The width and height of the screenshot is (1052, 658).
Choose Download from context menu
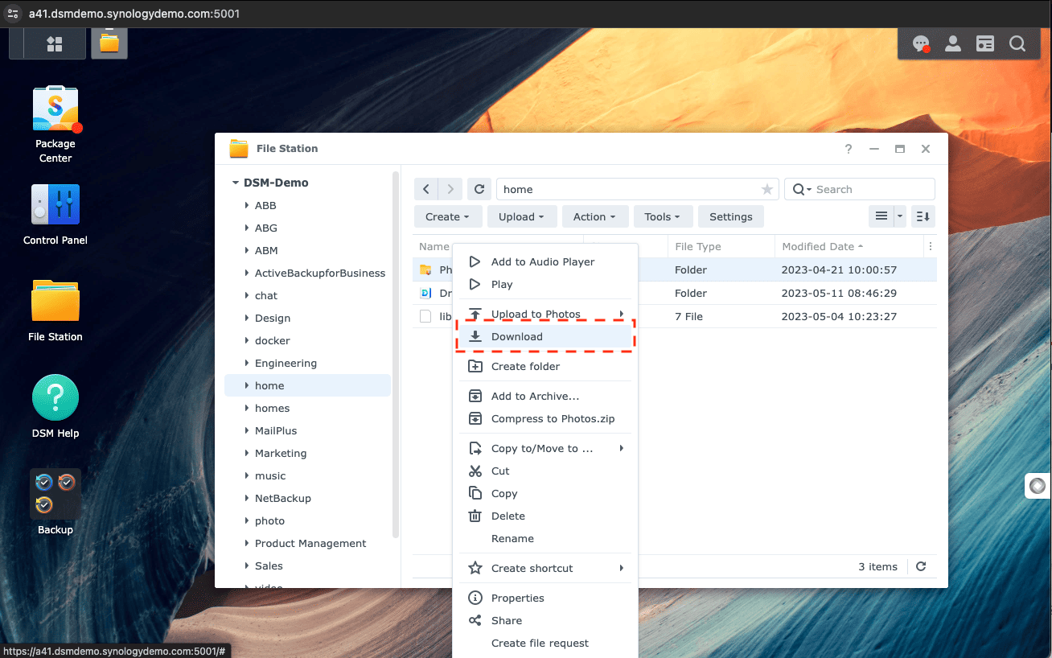(x=545, y=336)
